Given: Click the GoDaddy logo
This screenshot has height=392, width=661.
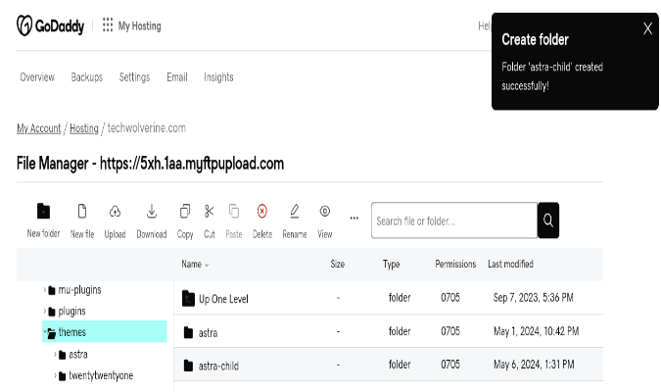Looking at the screenshot, I should [50, 25].
